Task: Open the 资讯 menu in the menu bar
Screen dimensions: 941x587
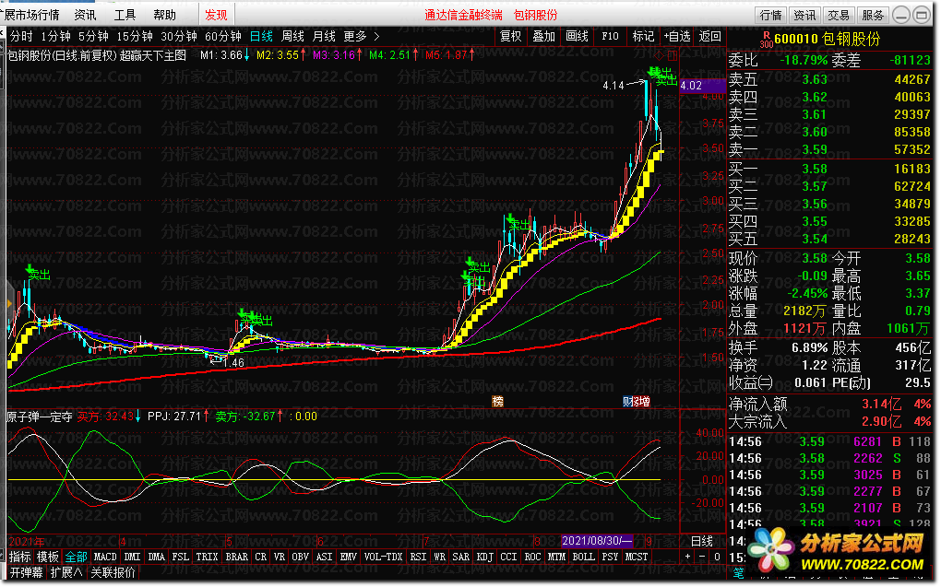Action: click(x=85, y=15)
